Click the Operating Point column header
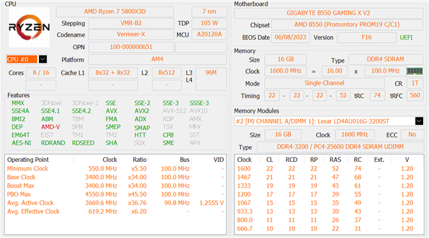Image resolution: width=429 pixels, height=238 pixels. (x=28, y=160)
